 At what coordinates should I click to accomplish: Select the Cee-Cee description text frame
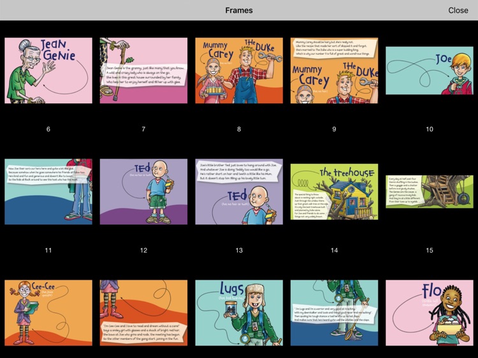pyautogui.click(x=143, y=313)
